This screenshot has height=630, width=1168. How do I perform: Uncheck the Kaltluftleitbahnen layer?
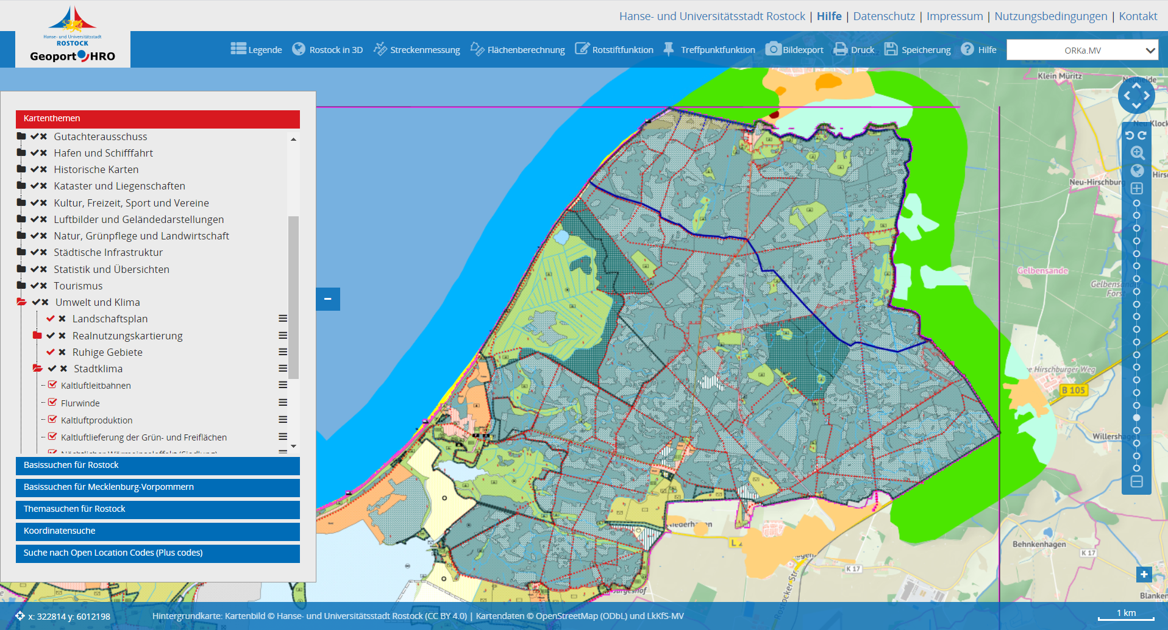[x=52, y=385]
